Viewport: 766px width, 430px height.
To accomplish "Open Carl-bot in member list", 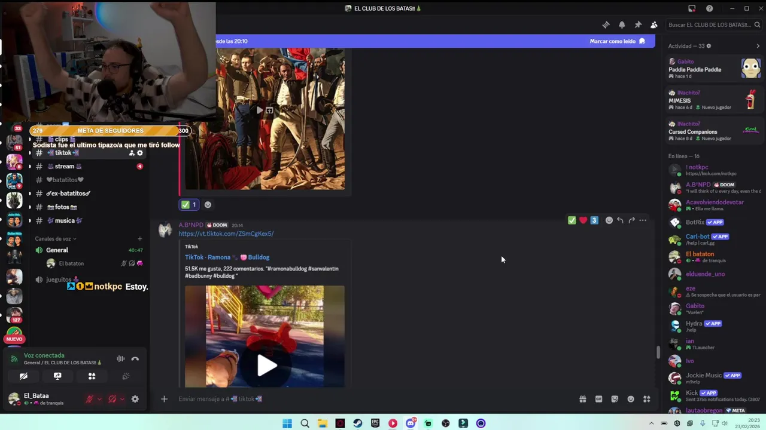I will (715, 239).
